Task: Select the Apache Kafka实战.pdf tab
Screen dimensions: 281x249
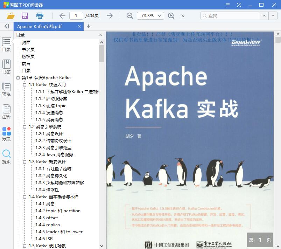Action: [49, 26]
